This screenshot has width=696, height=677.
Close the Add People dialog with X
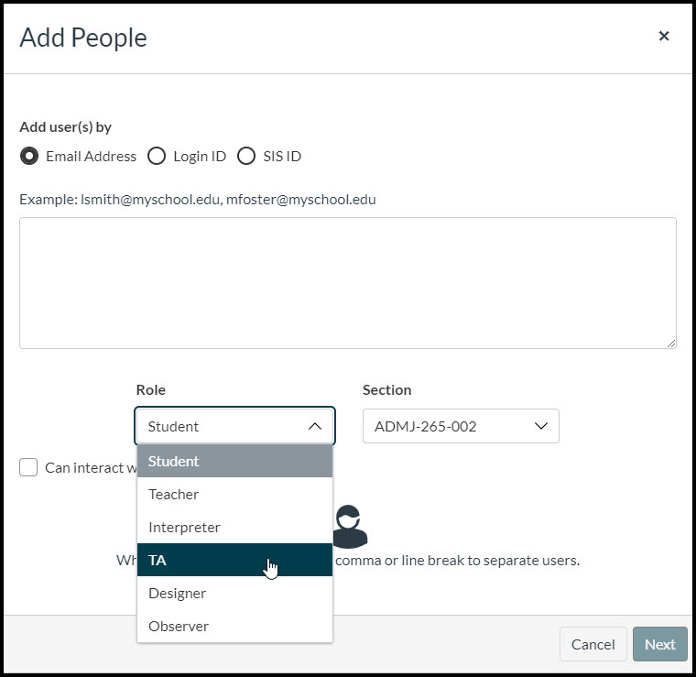664,37
